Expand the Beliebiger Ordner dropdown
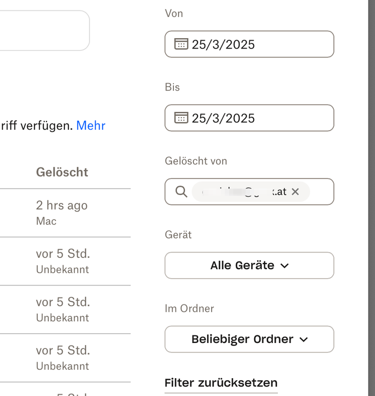 249,339
